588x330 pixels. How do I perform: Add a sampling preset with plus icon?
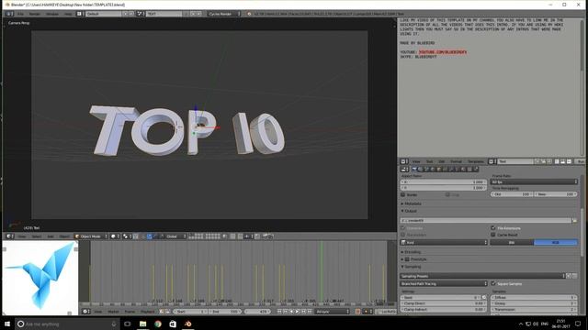[569, 276]
